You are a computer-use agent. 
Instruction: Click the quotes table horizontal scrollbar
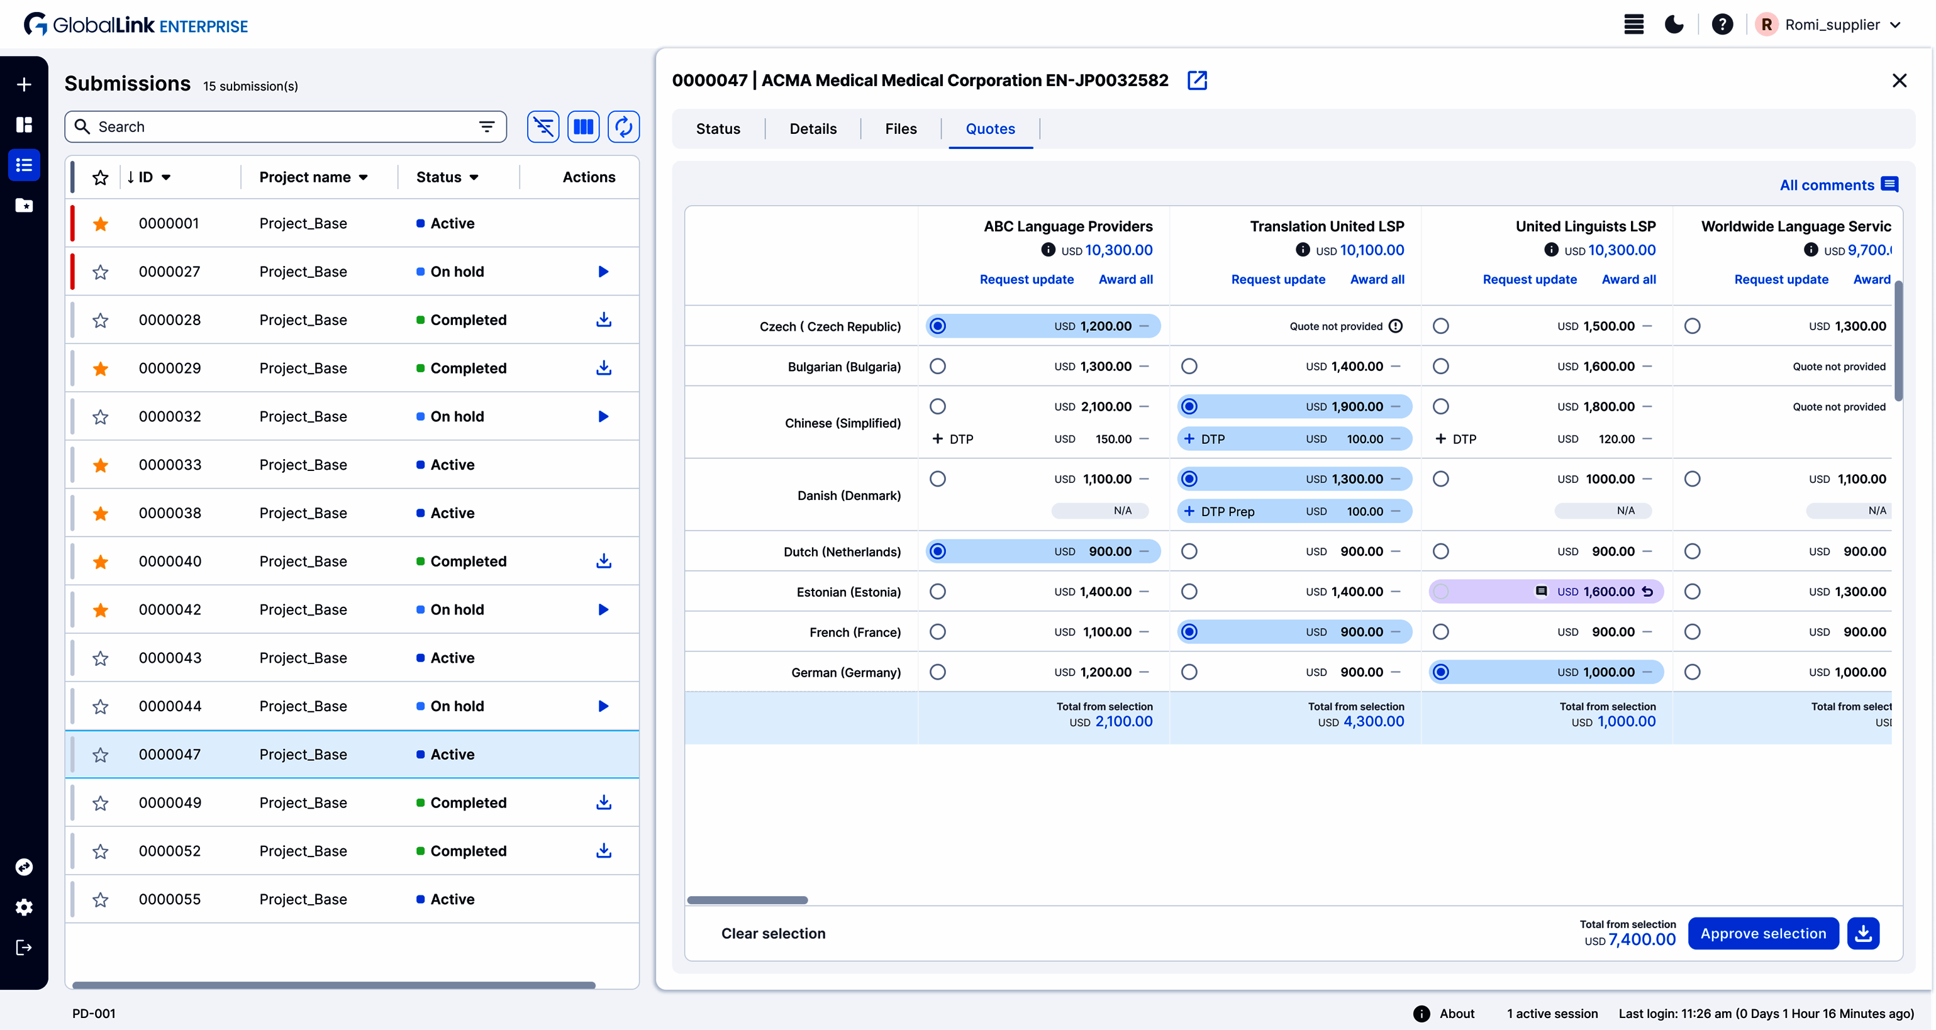coord(747,900)
